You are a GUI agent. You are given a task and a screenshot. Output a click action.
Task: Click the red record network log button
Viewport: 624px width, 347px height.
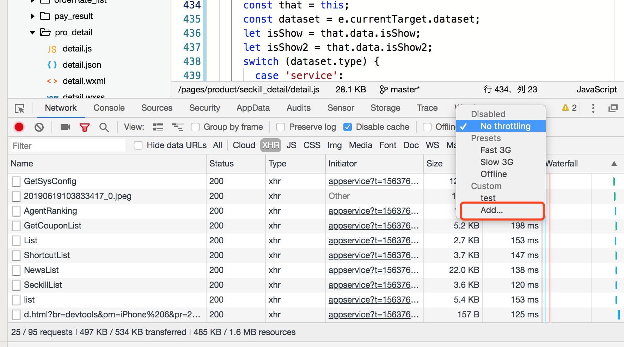click(x=19, y=127)
